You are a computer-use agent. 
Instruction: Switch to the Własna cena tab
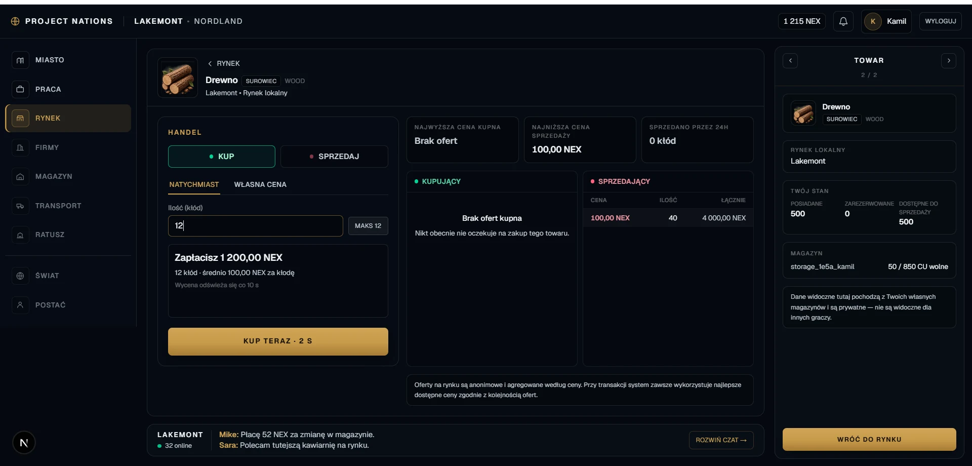click(x=260, y=185)
